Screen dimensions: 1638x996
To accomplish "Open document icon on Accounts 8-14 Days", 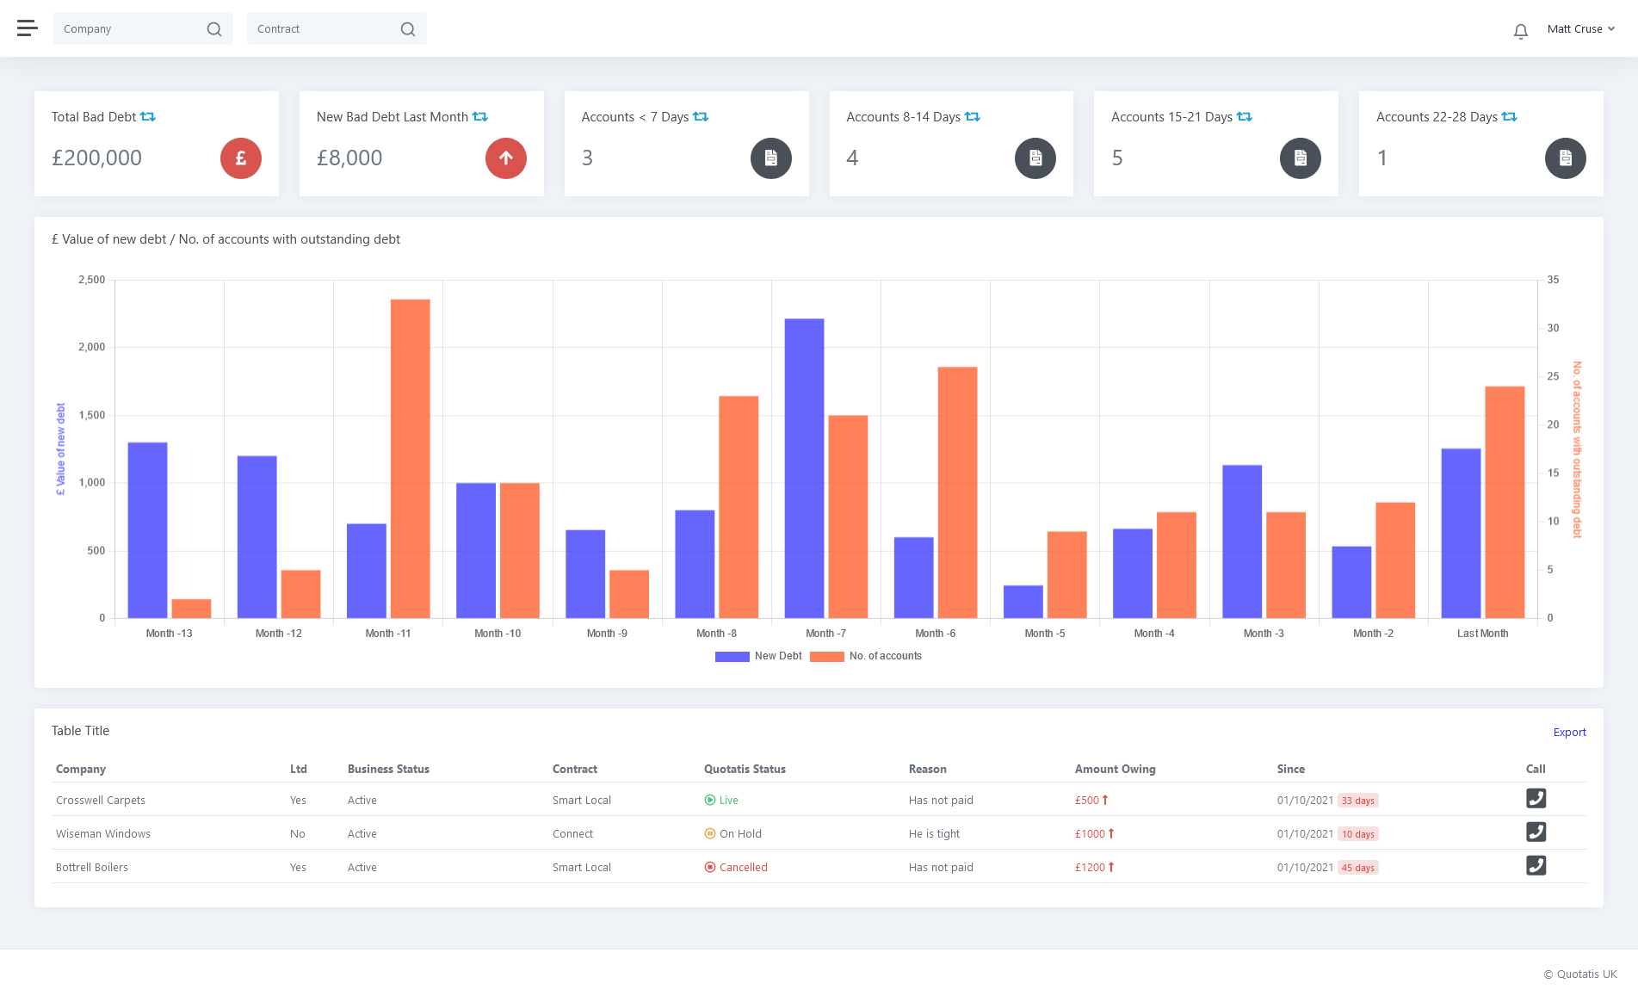I will click(x=1035, y=158).
